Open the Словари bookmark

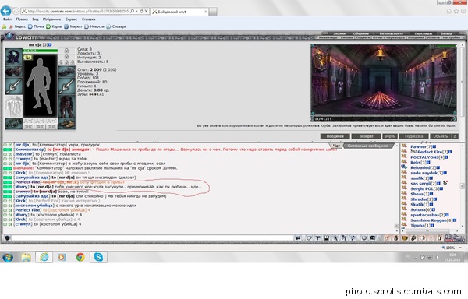[116, 26]
